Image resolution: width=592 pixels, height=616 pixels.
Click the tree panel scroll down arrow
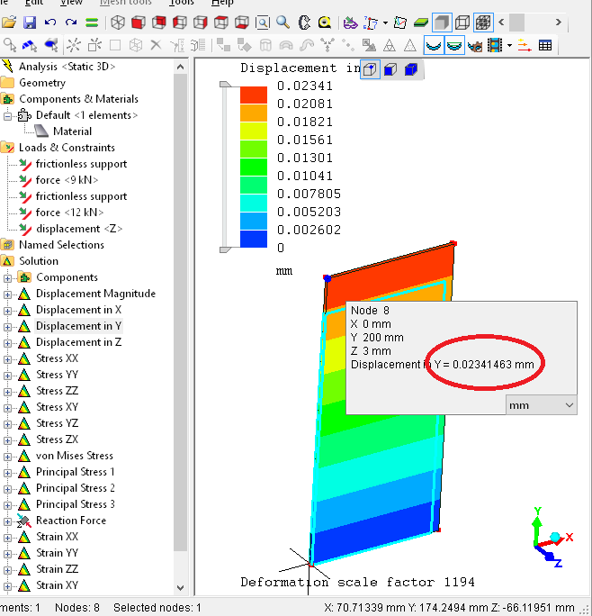[180, 588]
